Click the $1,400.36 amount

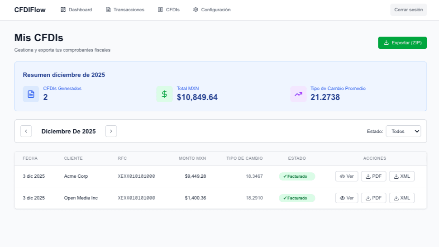(196, 198)
